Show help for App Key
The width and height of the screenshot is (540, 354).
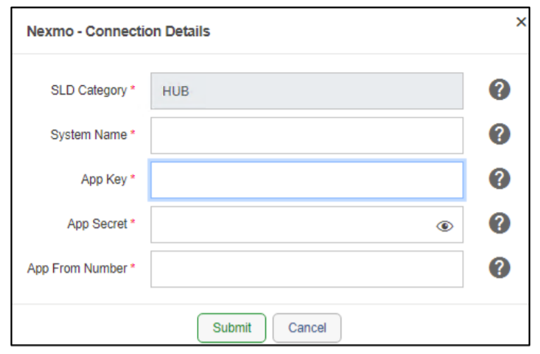click(499, 179)
